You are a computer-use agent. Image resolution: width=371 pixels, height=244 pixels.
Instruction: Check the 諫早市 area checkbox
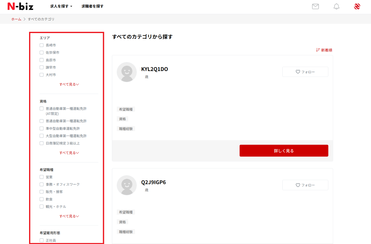tap(41, 67)
